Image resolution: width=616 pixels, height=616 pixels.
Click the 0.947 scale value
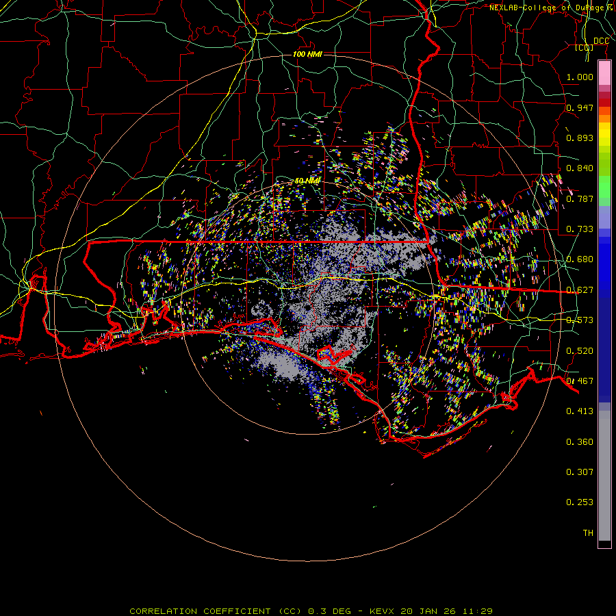point(580,107)
